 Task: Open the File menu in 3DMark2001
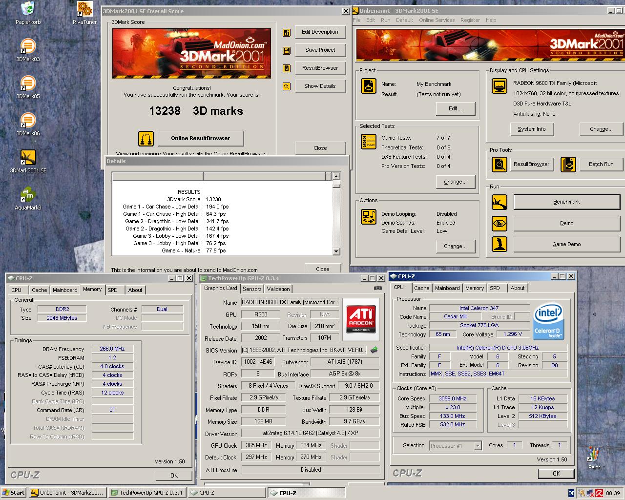[x=356, y=20]
